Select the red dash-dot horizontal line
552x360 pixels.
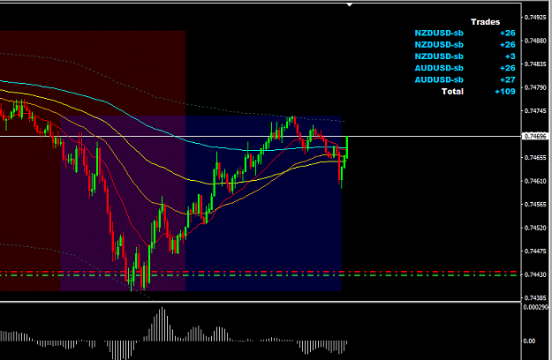261,272
